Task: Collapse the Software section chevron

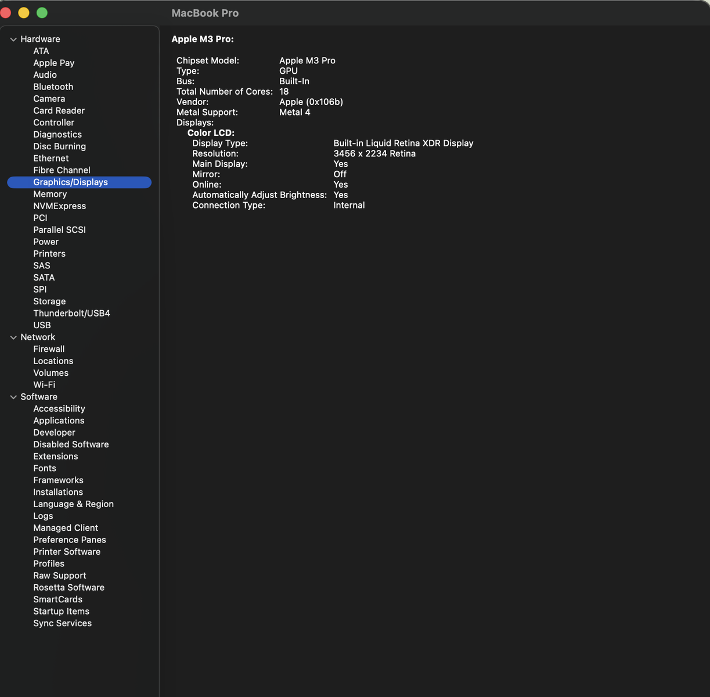Action: tap(13, 397)
